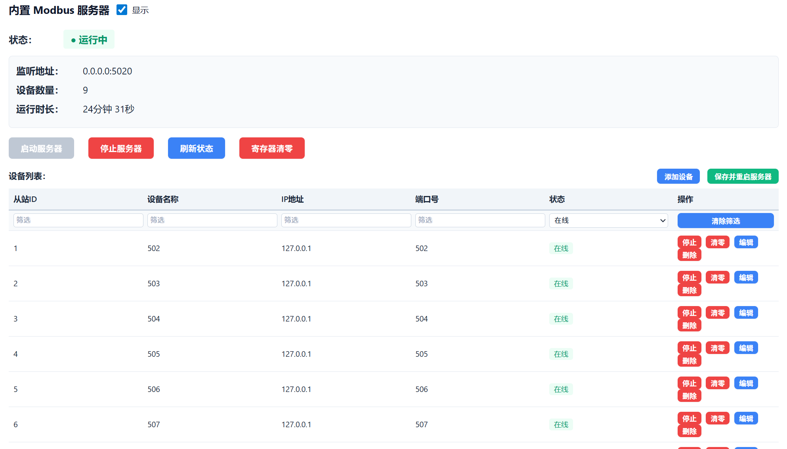The width and height of the screenshot is (787, 449).
Task: Click the 从站ID column header
Action: coord(25,199)
